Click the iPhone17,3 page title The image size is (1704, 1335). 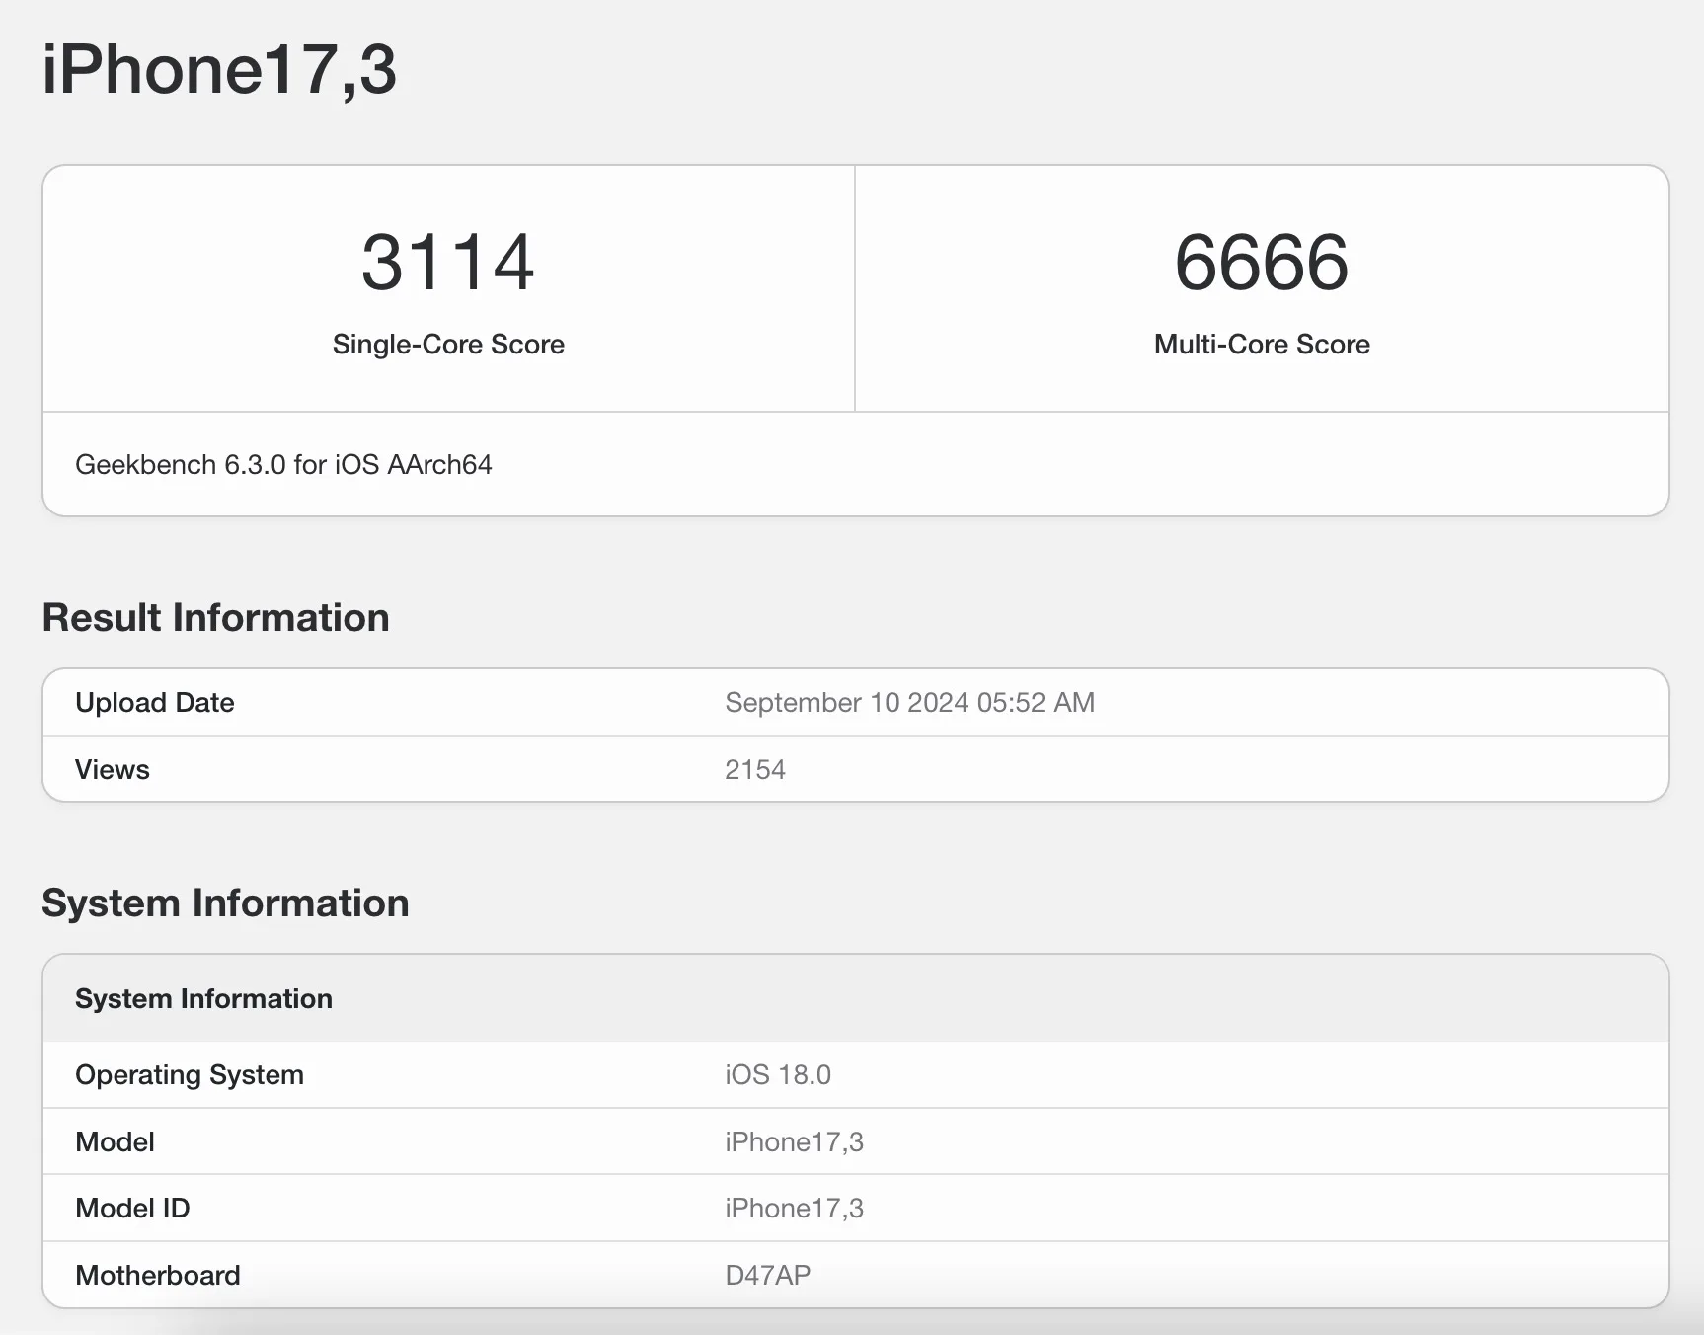pos(218,70)
